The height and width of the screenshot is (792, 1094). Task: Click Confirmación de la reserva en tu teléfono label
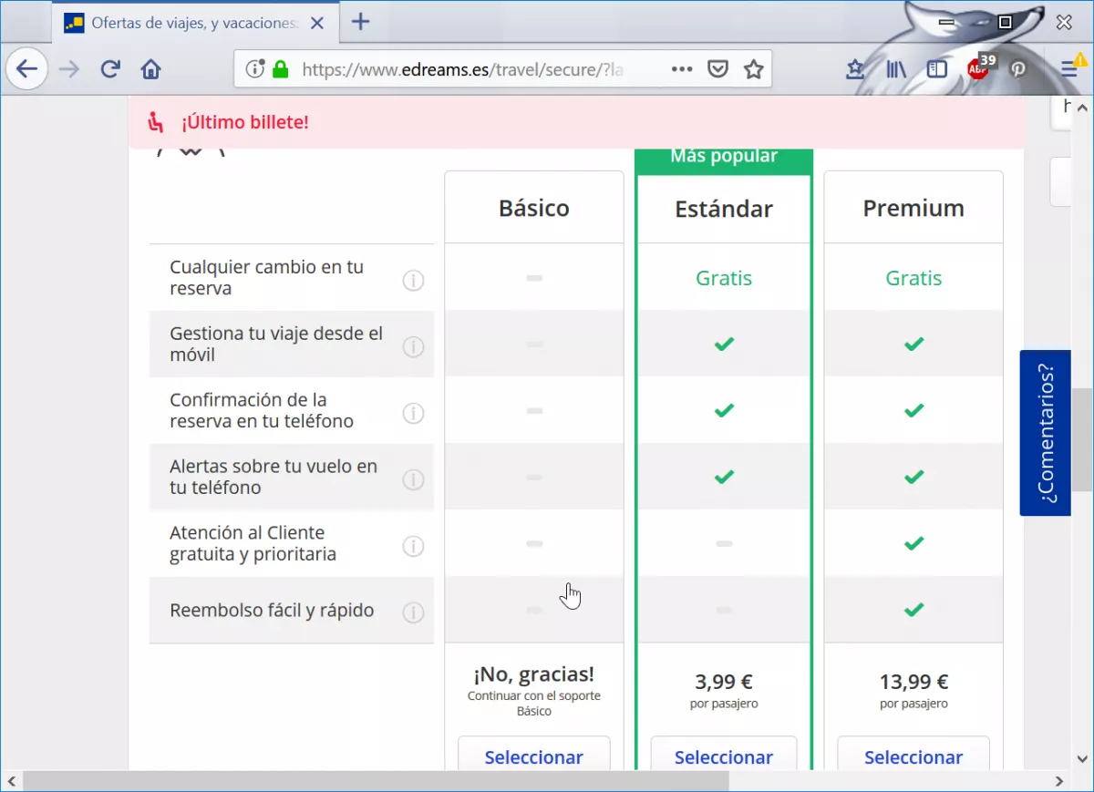(x=262, y=410)
